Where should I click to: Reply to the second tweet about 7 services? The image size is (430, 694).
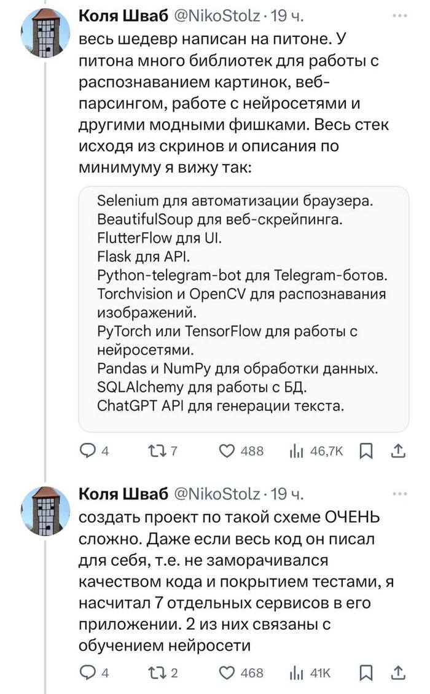[x=90, y=673]
